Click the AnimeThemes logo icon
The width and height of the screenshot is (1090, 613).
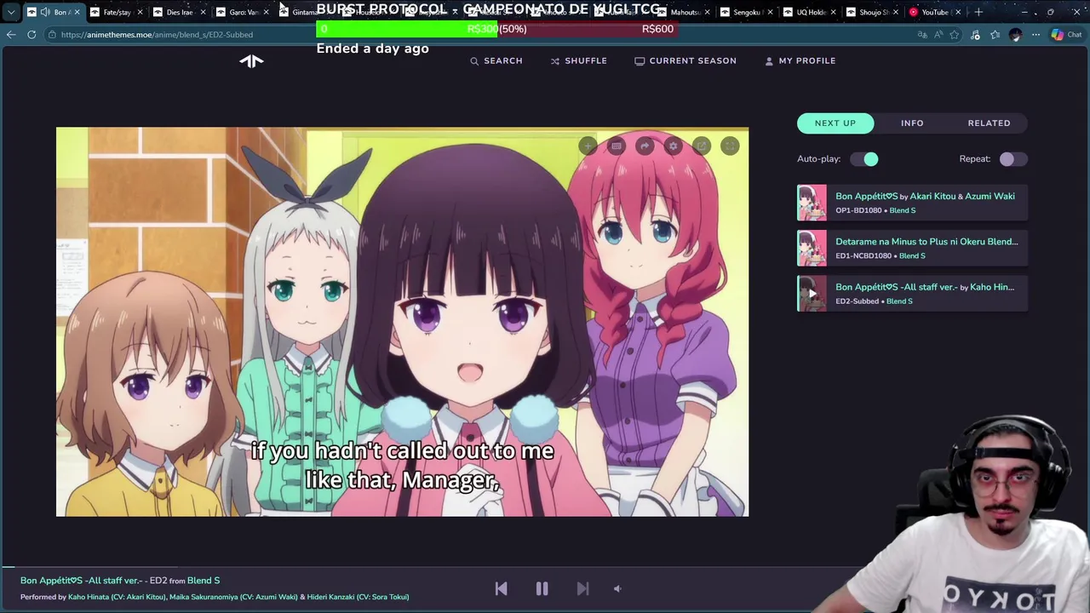click(251, 60)
